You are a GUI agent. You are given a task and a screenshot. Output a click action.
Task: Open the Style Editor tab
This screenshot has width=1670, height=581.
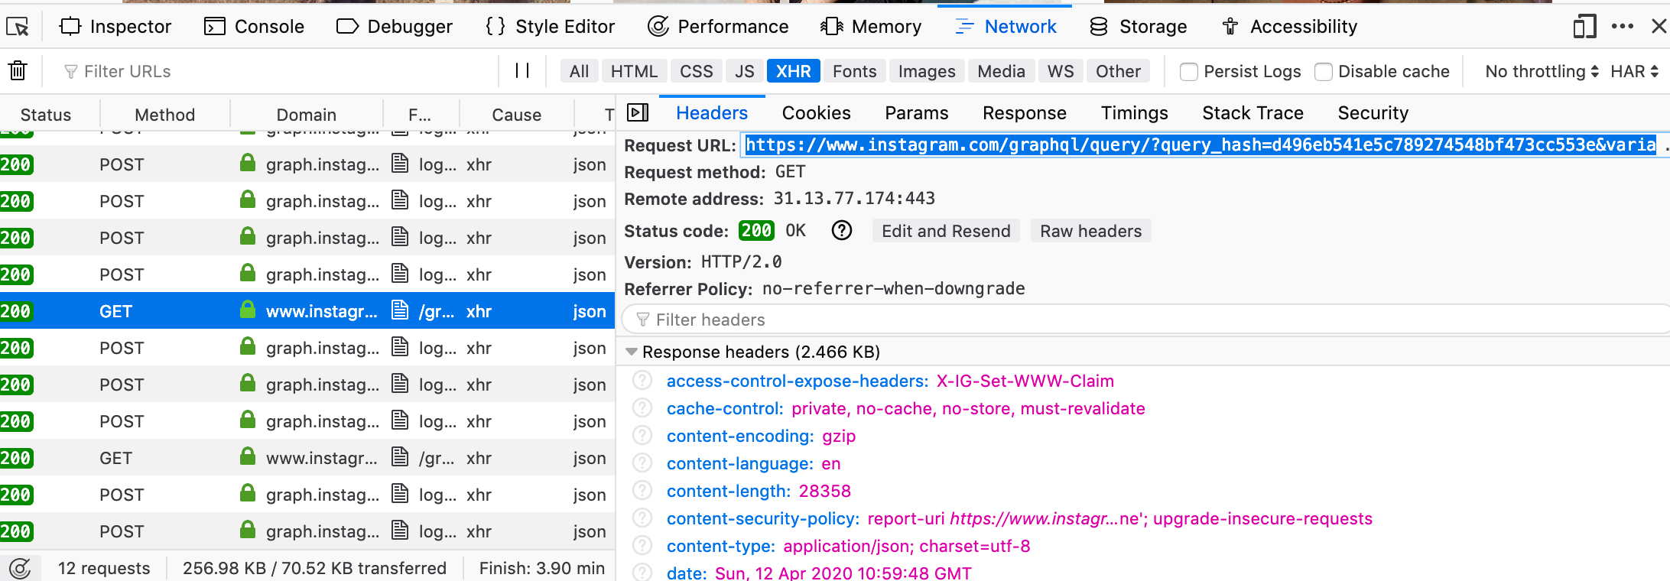click(550, 27)
